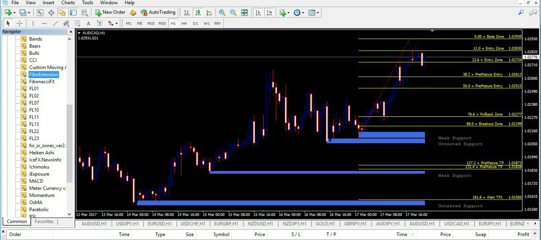Viewport: 541px width, 240px height.
Task: Open the search magnifier icon
Action: point(521,13)
